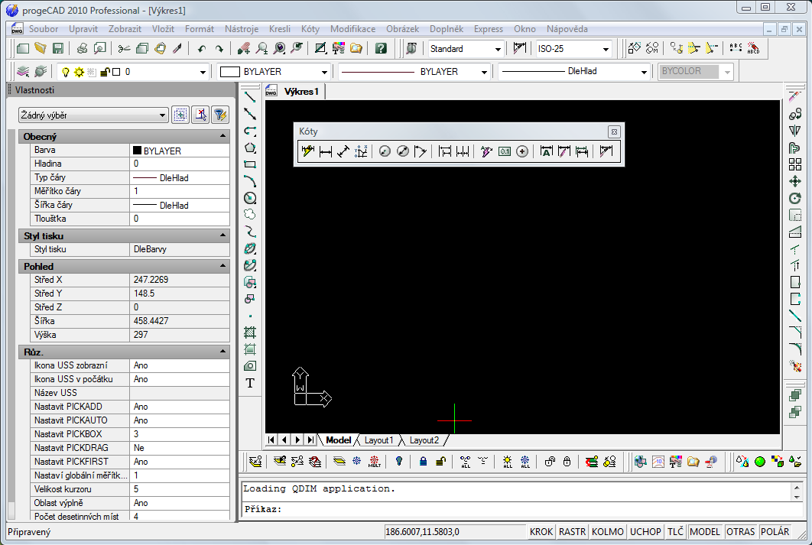Open the Nápověda menu
812x545 pixels.
567,29
